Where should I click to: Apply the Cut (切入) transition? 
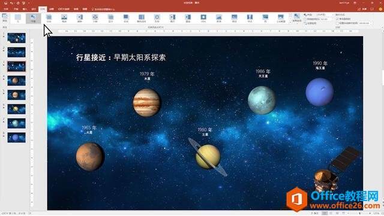point(126,19)
